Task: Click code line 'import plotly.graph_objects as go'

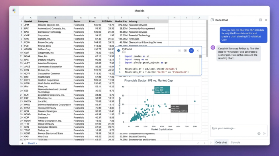Action: [x=146, y=63]
